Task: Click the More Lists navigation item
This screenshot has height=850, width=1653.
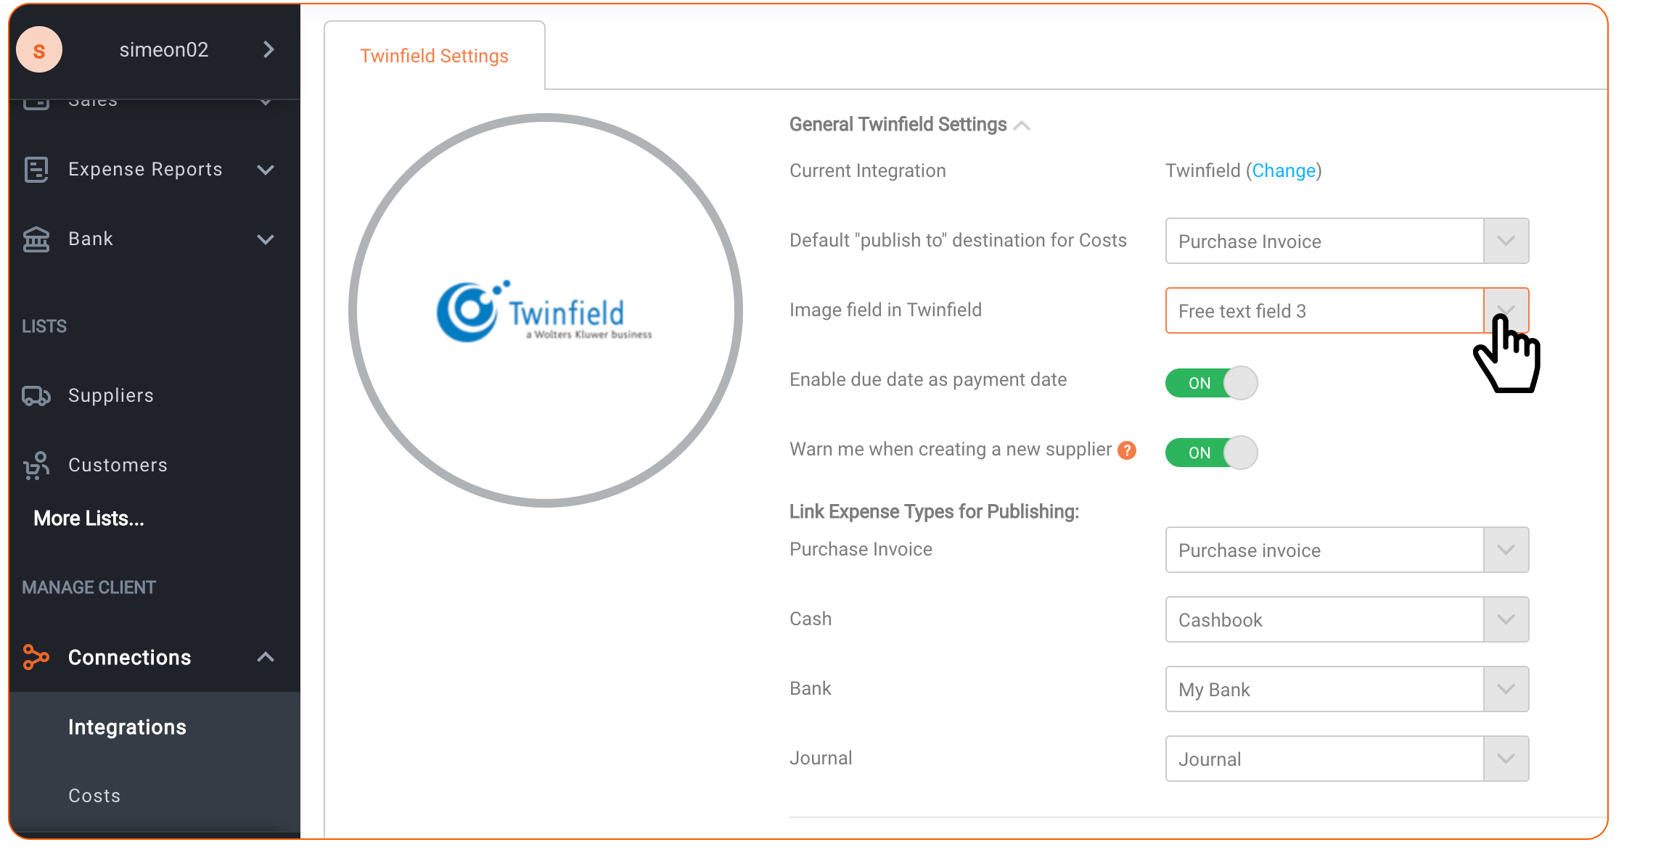Action: point(90,519)
